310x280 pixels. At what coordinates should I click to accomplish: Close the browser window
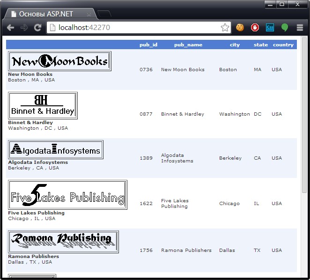[x=297, y=4]
